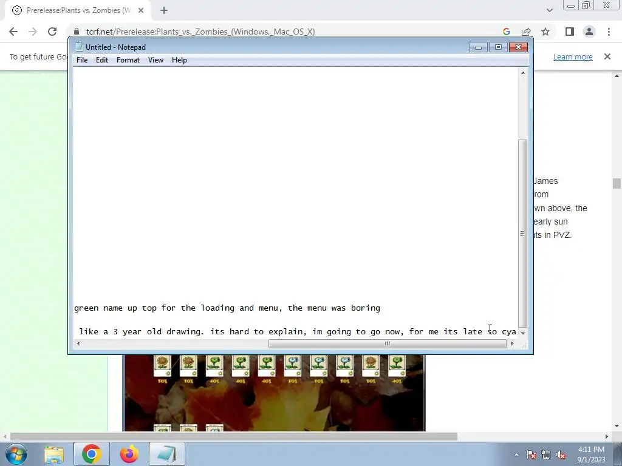This screenshot has height=466, width=622.
Task: Dismiss the Chrome notification bar
Action: (x=607, y=56)
